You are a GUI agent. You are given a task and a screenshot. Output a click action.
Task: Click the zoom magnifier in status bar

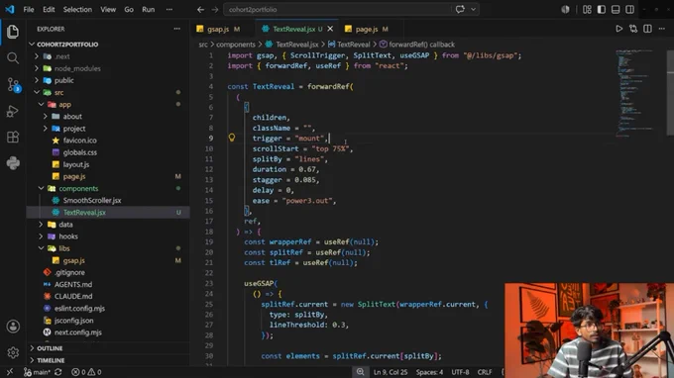coord(360,372)
